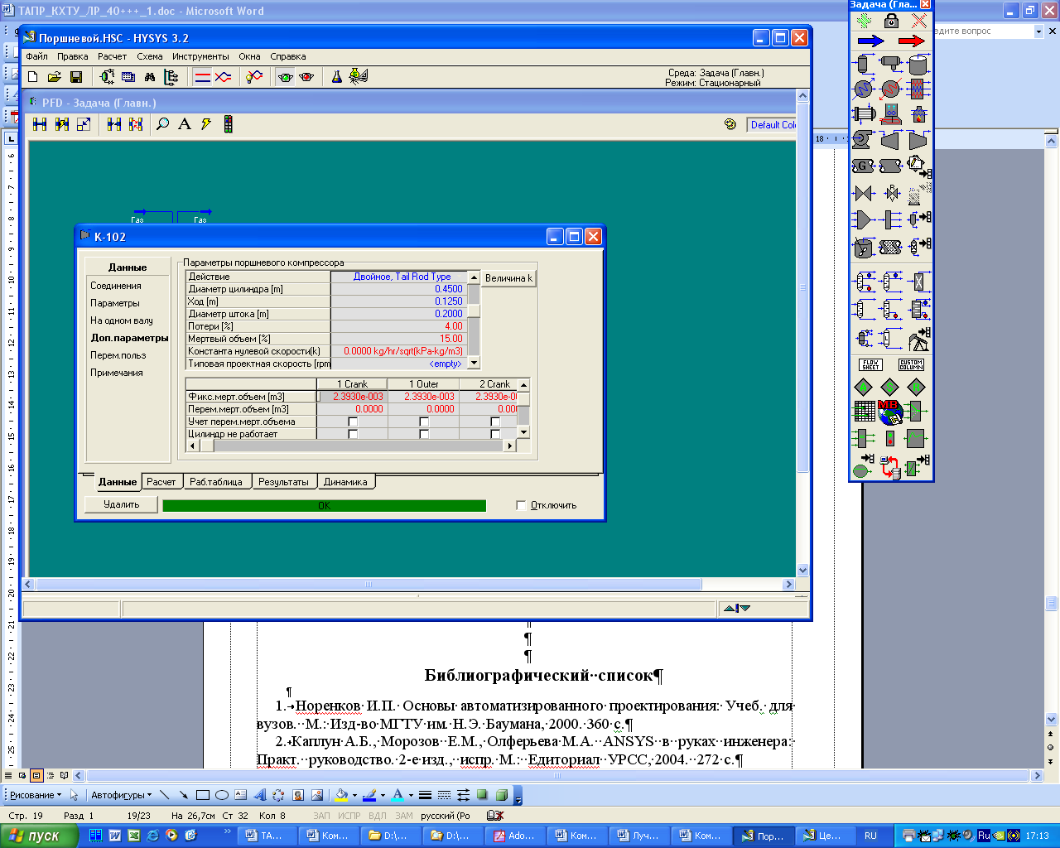
Task: Activate the green light solver icon
Action: [x=286, y=77]
